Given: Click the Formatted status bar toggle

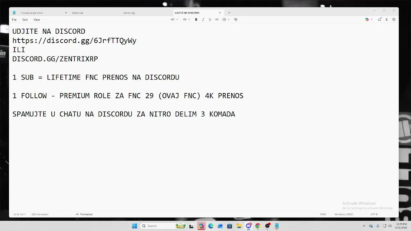Looking at the screenshot, I should click(84, 214).
